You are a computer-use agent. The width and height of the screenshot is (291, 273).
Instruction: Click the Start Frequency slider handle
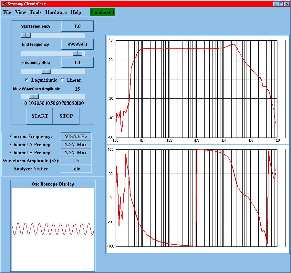click(26, 35)
